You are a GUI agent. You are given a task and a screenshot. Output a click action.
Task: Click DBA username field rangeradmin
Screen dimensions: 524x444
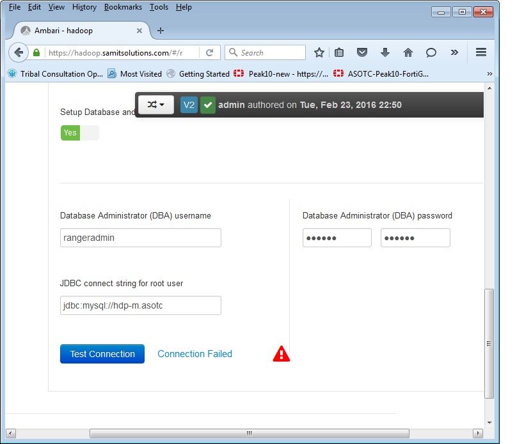pyautogui.click(x=141, y=238)
